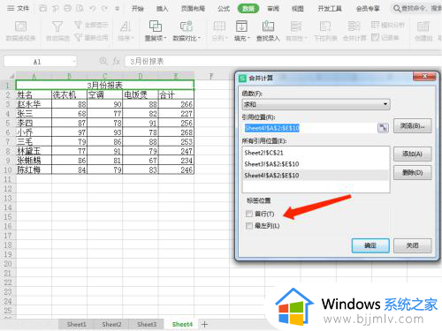Open the 文件 menu

coord(19,8)
